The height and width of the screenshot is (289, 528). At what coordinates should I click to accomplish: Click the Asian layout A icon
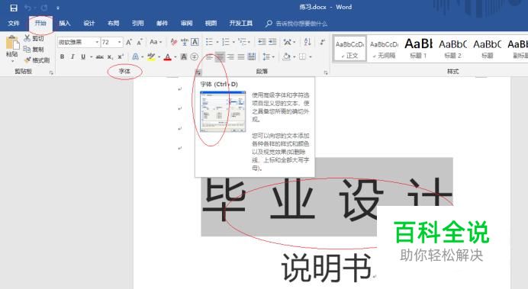tap(288, 42)
